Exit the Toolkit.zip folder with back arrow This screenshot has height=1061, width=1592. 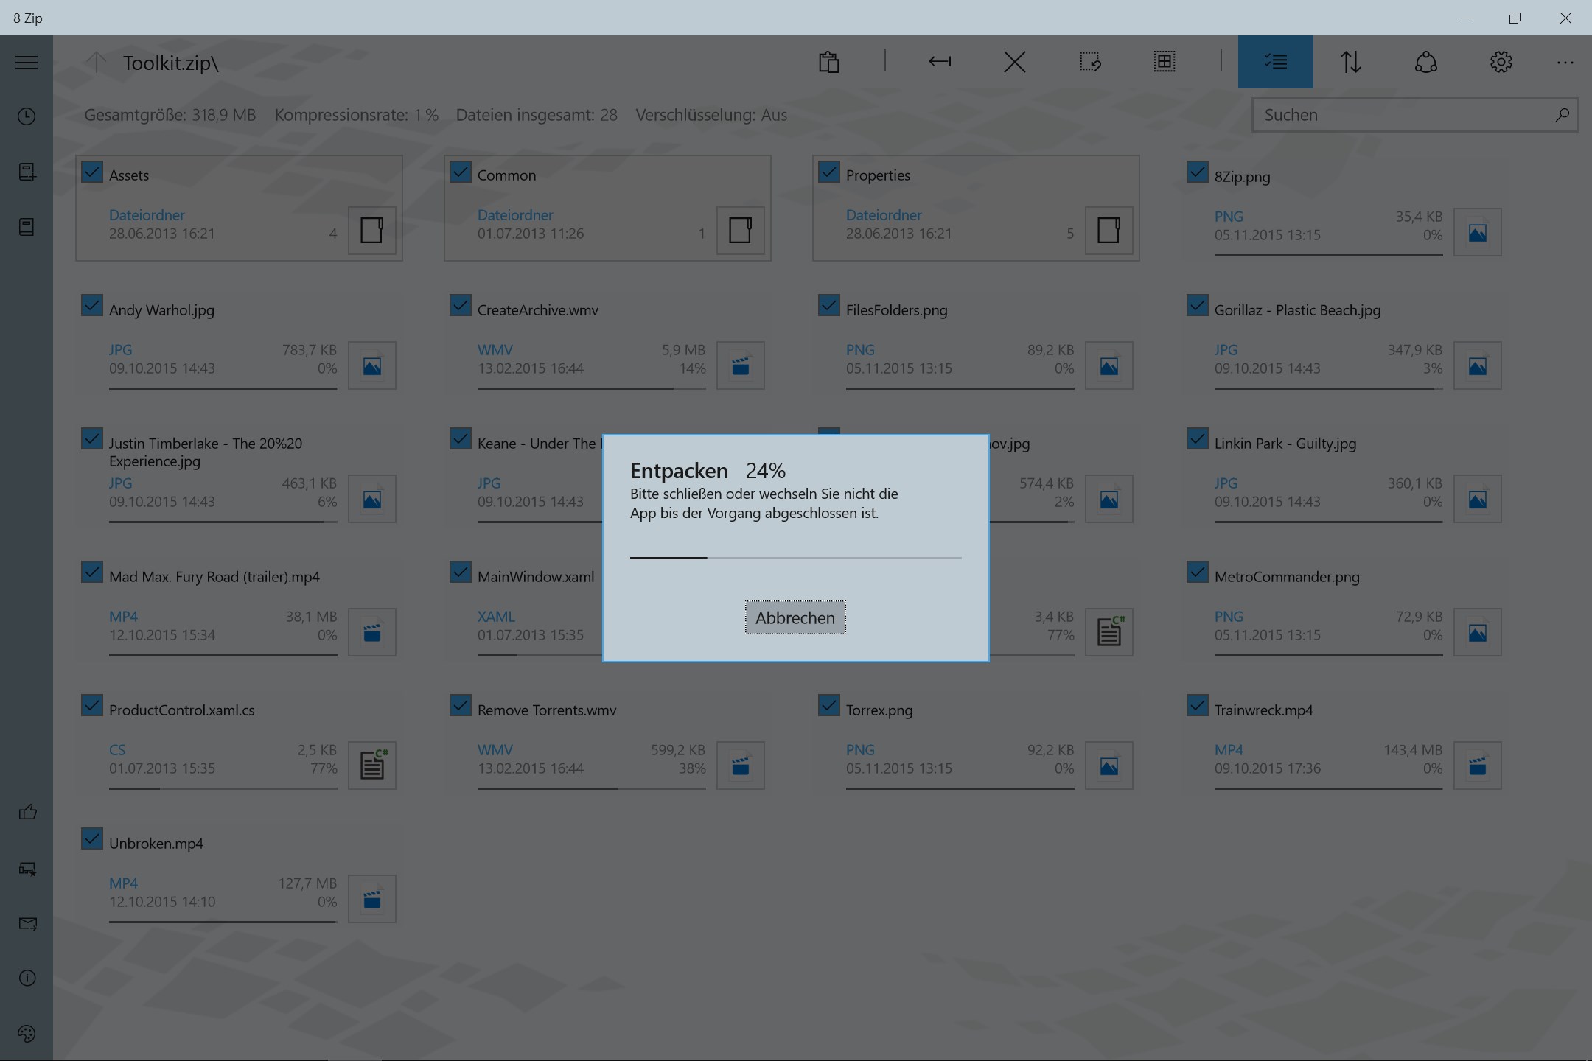click(x=940, y=62)
